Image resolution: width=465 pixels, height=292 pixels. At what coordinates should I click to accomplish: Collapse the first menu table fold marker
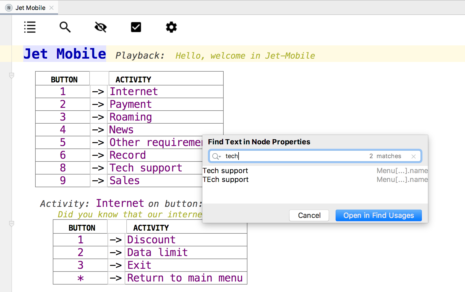(12, 75)
